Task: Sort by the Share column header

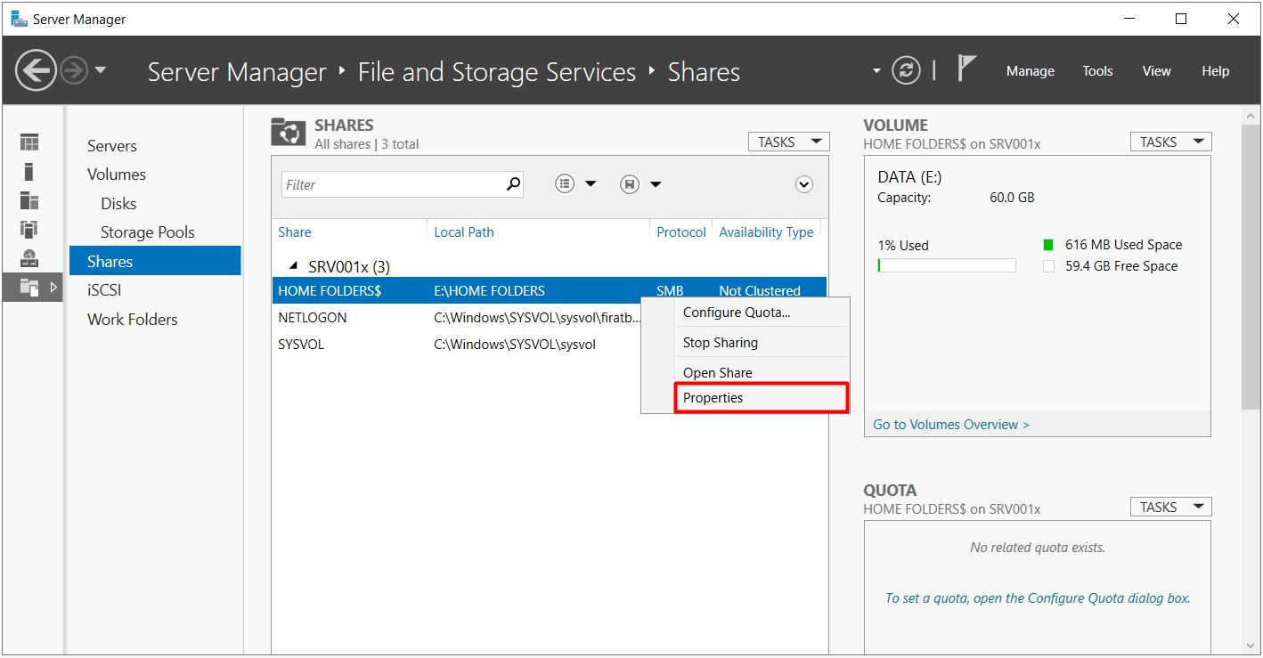Action: (x=295, y=232)
